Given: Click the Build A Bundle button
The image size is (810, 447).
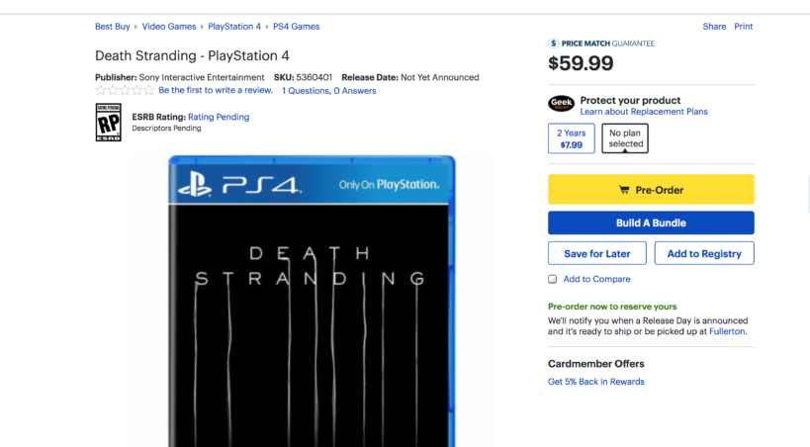Looking at the screenshot, I should (651, 223).
